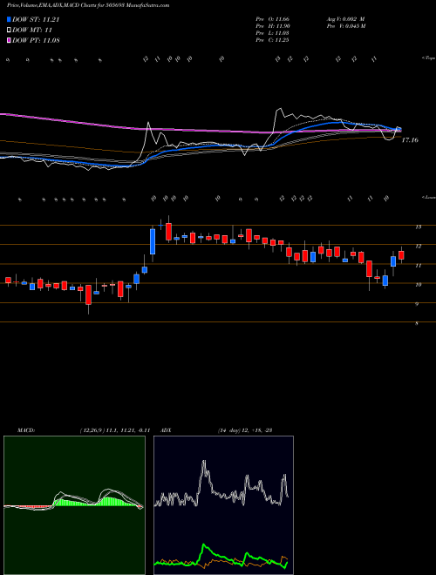Viewport: 436px width, 575px height.
Task: Click the last red candlestick at far right
Action: point(401,255)
